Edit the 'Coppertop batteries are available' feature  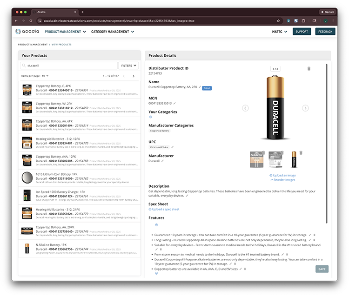[241, 269]
